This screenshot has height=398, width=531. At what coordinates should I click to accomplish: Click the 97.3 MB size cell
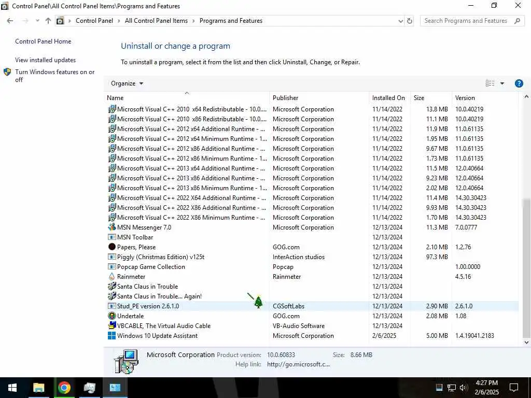[437, 257]
